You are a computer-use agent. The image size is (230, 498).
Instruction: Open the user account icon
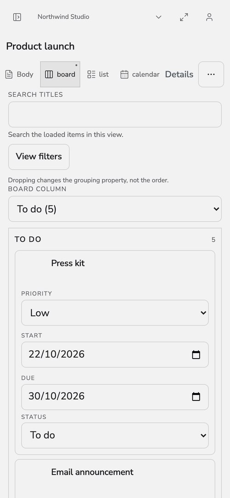click(209, 17)
